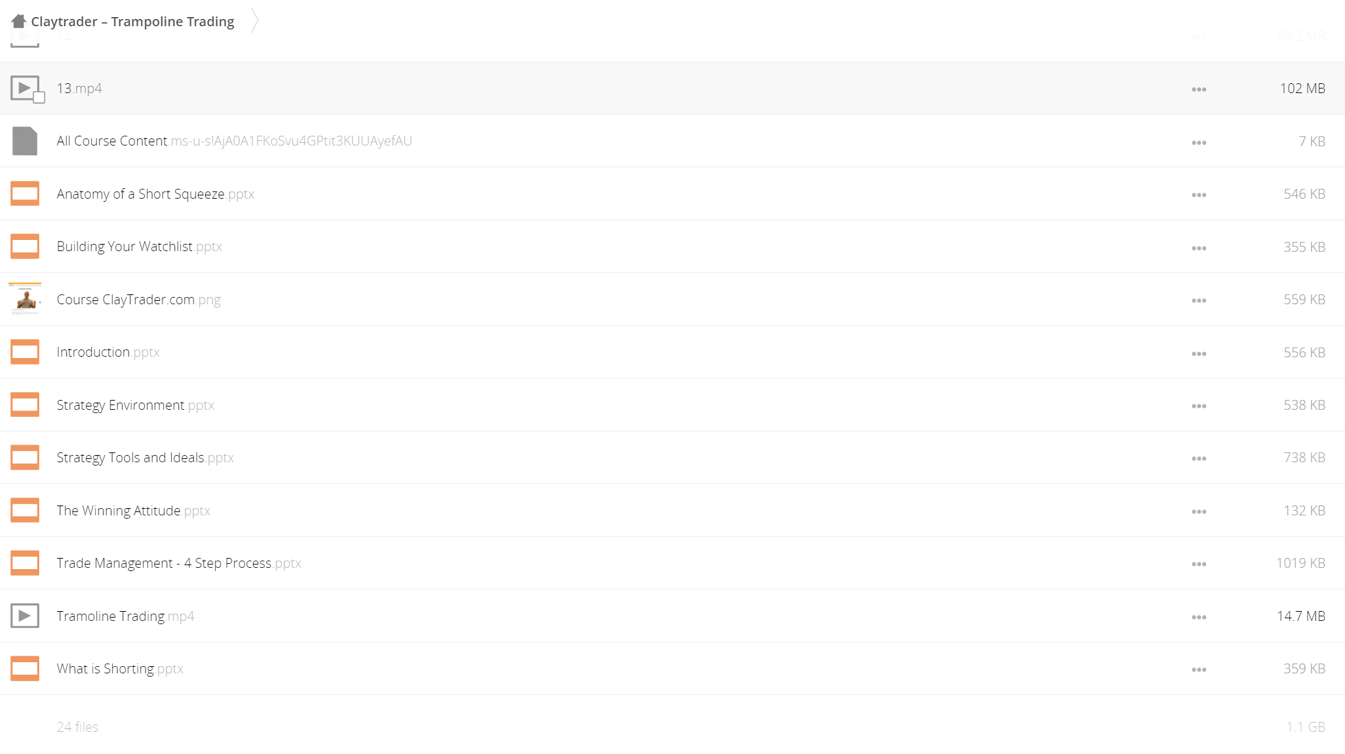Click the Building Your Watchlist presentation icon

click(24, 247)
